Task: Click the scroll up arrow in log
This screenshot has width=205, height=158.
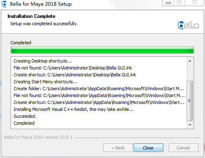Action: (x=190, y=61)
